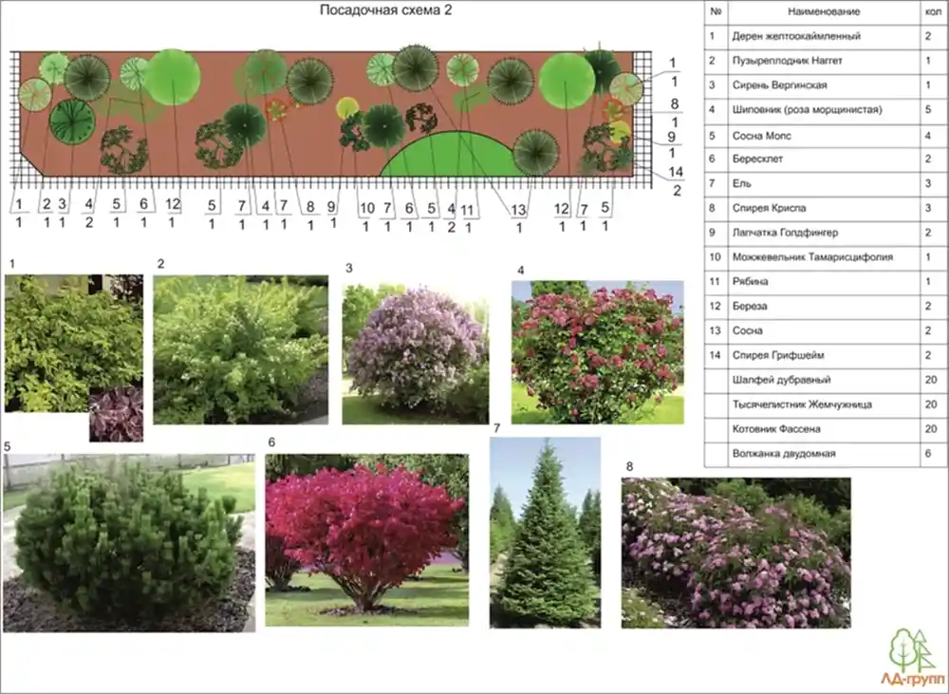Open the Nugget ninebark photo numbered 2
Screen dimensions: 949x694
coord(240,349)
